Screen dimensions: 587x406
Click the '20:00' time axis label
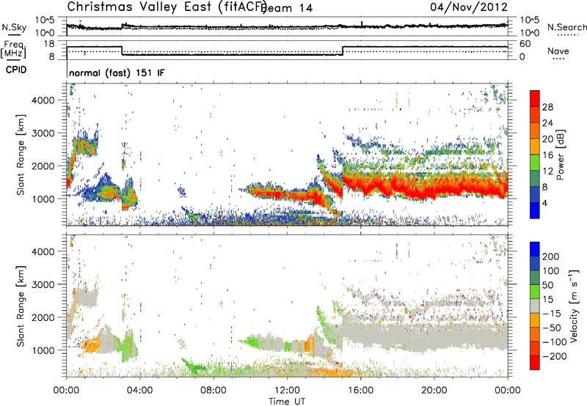point(434,391)
